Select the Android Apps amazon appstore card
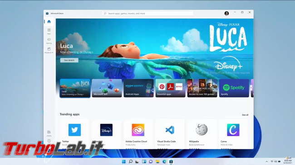 138,88
